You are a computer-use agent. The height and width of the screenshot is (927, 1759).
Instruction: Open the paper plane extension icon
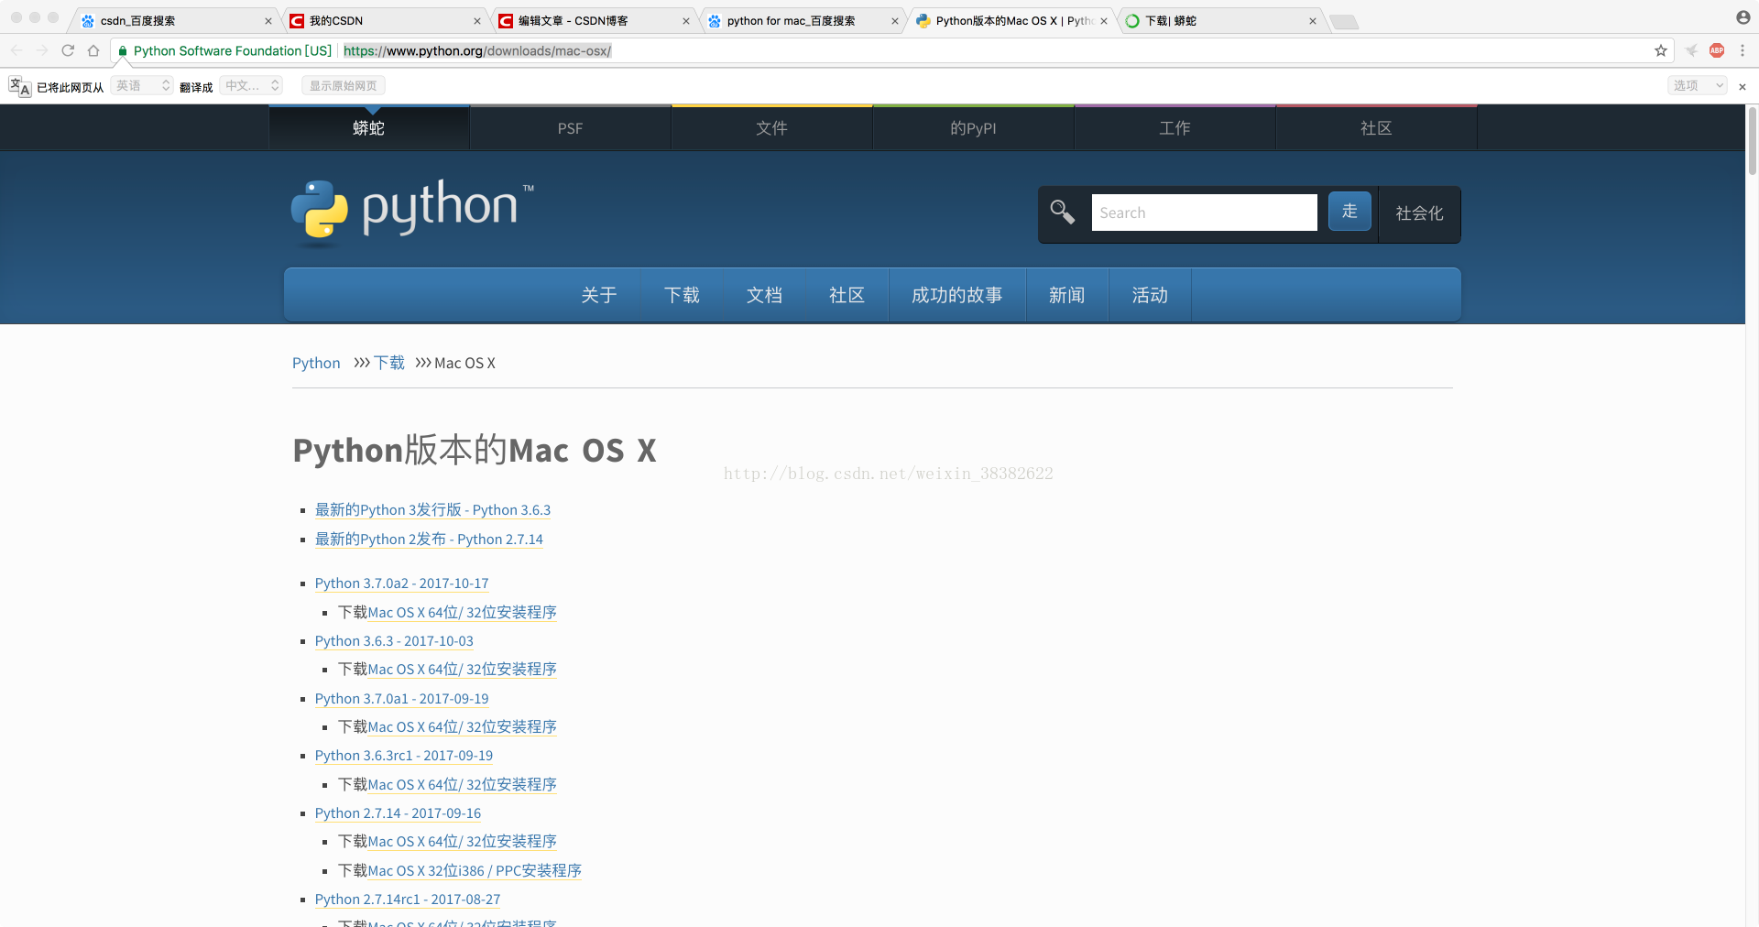click(1691, 50)
